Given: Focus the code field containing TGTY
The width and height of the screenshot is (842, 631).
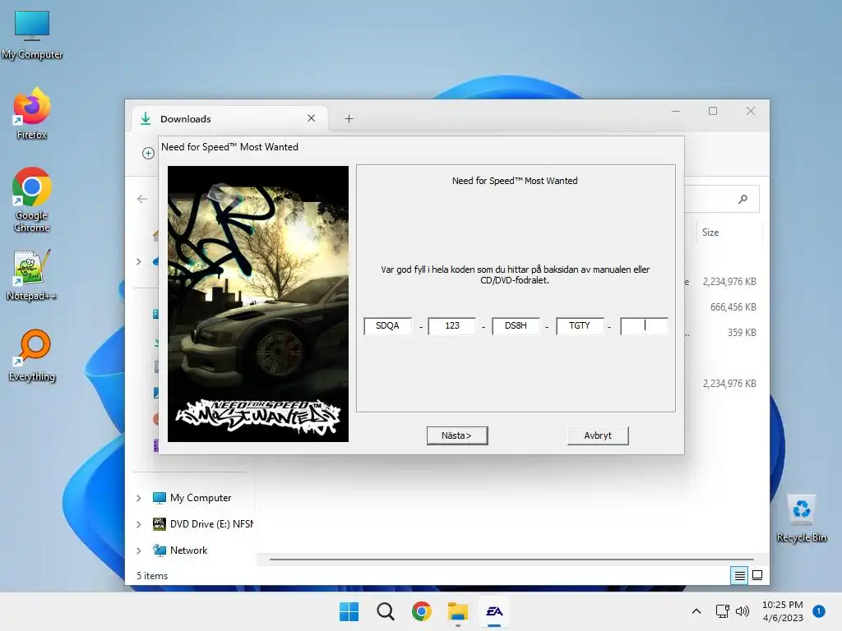Looking at the screenshot, I should [x=580, y=325].
